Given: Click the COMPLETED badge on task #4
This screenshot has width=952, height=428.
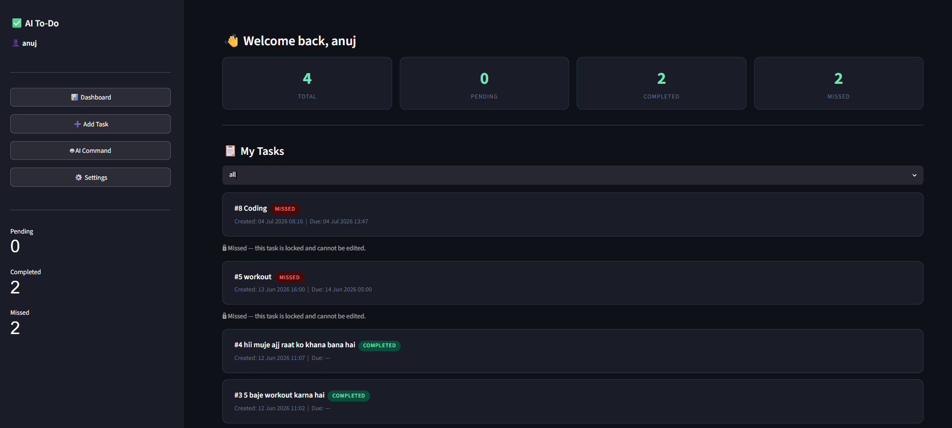Looking at the screenshot, I should 379,345.
